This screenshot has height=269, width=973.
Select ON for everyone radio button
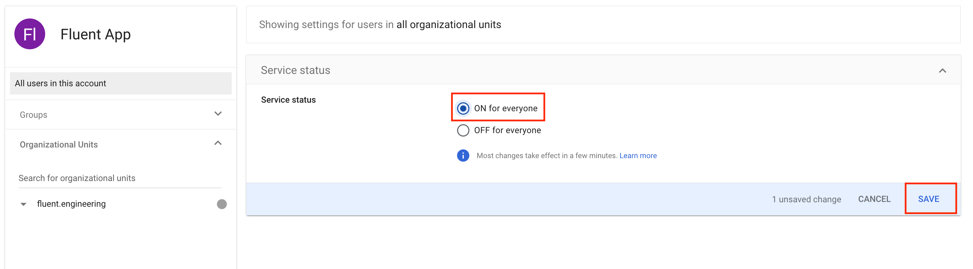463,108
